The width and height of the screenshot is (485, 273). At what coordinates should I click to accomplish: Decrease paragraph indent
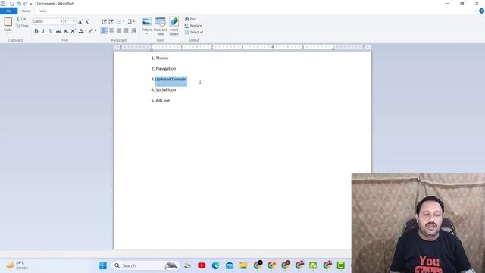[x=104, y=21]
